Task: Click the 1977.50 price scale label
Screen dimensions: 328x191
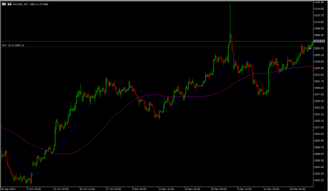Action: click(x=319, y=94)
